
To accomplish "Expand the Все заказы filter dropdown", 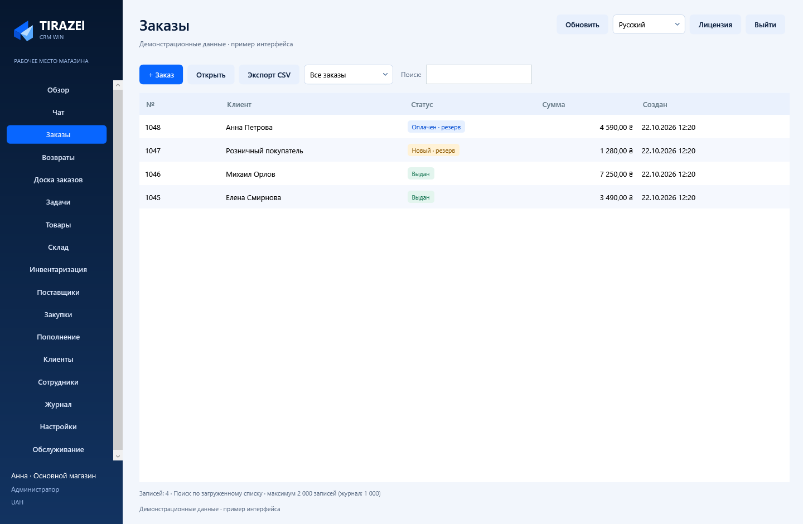I will 349,75.
